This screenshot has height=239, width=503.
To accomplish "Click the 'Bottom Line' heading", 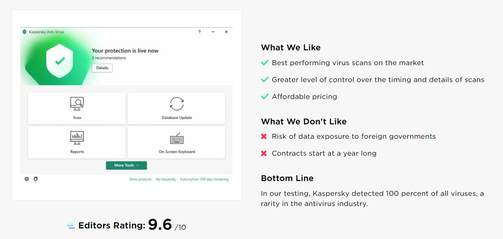I will point(287,178).
